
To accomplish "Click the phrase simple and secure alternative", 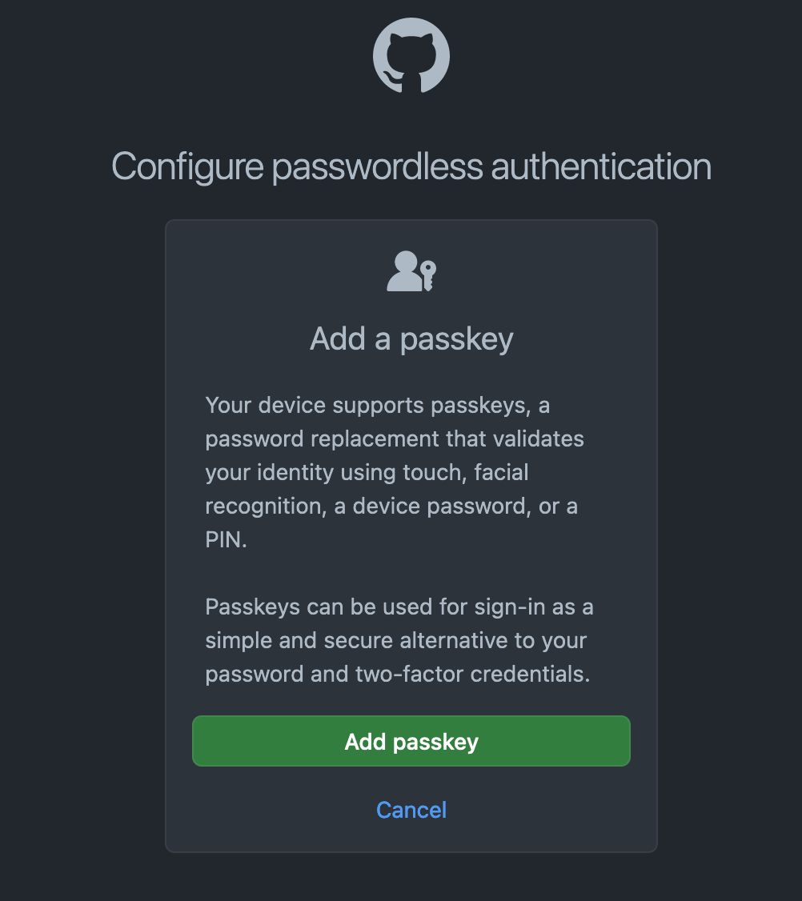I will click(x=356, y=641).
